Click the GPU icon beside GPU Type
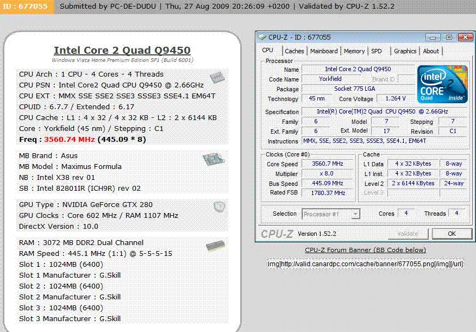The height and width of the screenshot is (332, 476). pyautogui.click(x=219, y=206)
